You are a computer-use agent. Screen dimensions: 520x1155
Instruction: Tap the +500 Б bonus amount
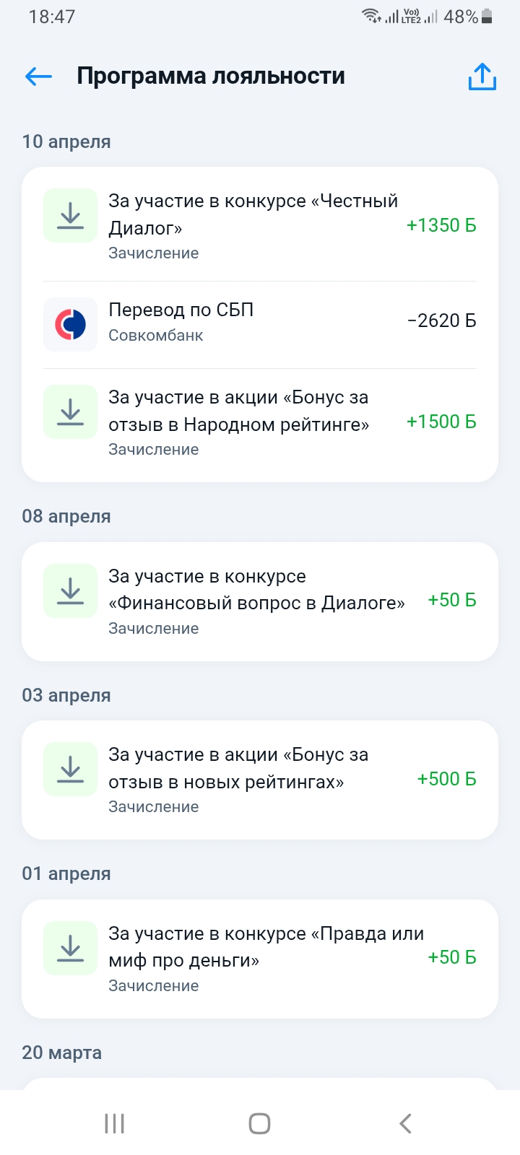pos(446,779)
